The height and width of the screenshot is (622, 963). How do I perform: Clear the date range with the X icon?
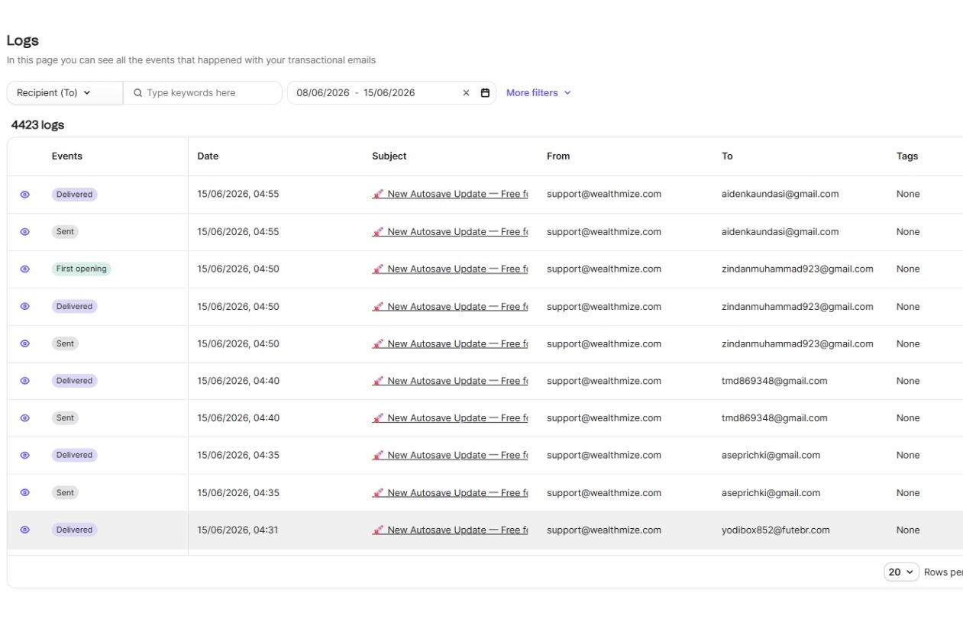click(x=466, y=93)
